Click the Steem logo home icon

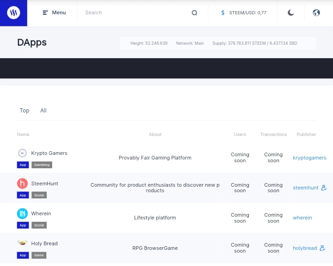click(13, 13)
